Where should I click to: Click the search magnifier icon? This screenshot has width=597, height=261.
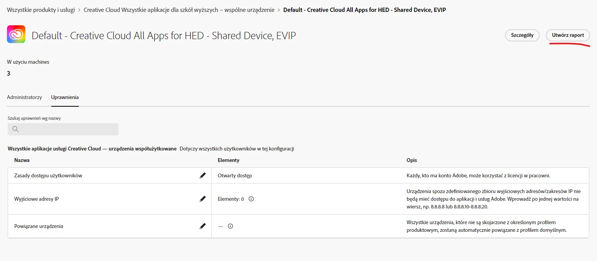15,129
